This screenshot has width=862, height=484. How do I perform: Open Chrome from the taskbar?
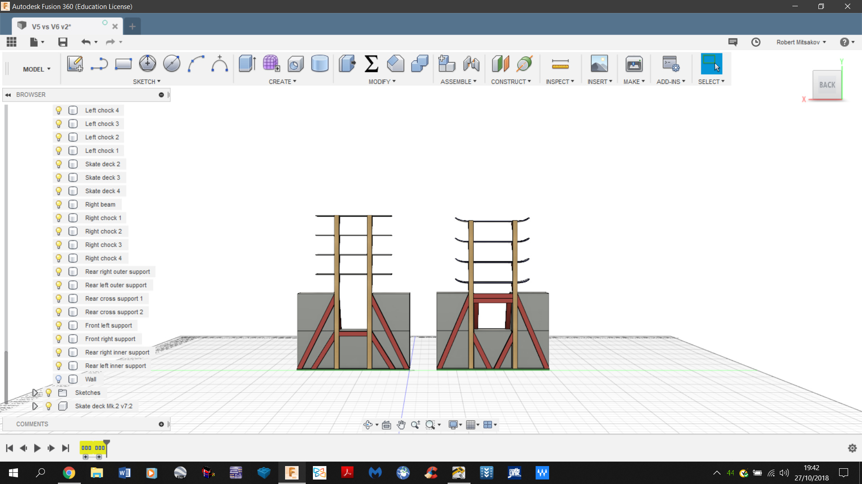pyautogui.click(x=69, y=473)
